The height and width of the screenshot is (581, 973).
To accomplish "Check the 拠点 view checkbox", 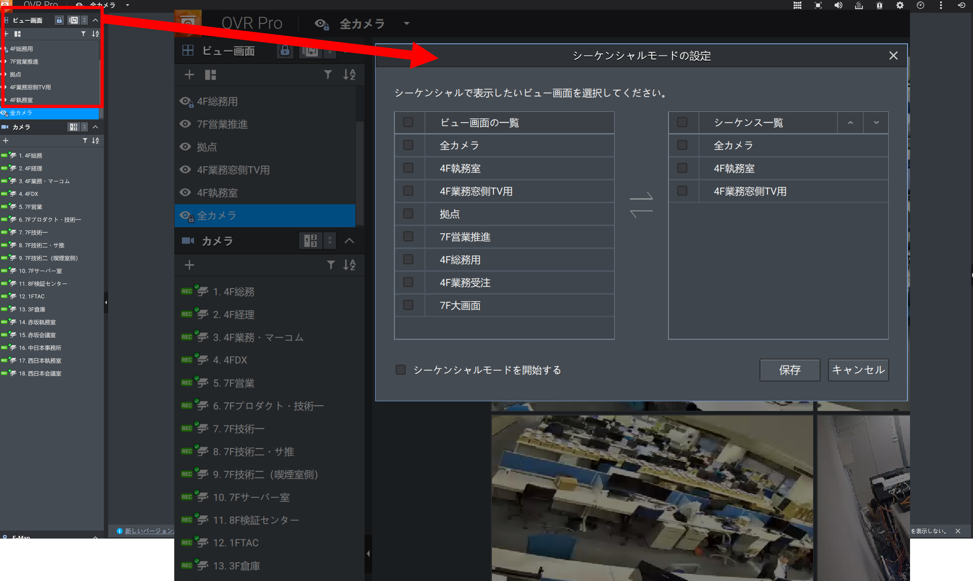I will click(408, 214).
